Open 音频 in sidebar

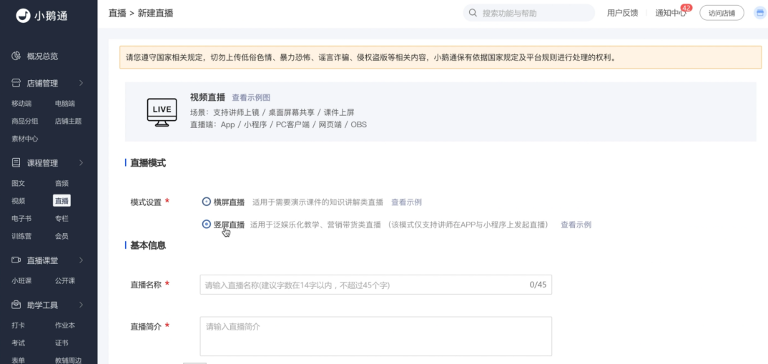pos(61,183)
